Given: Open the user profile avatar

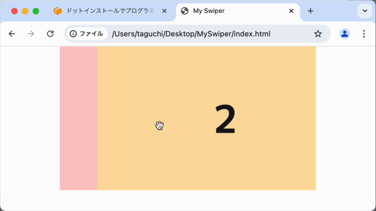Looking at the screenshot, I should coord(345,34).
